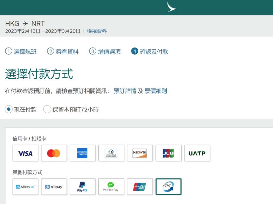Click the HKG to NRT route text
The image size is (273, 204).
coord(25,23)
